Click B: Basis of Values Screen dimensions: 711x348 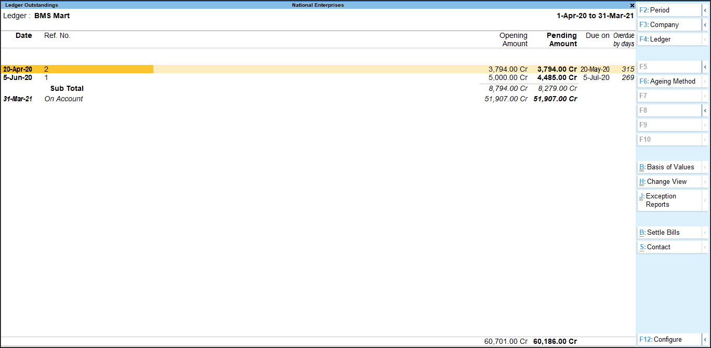tap(669, 167)
